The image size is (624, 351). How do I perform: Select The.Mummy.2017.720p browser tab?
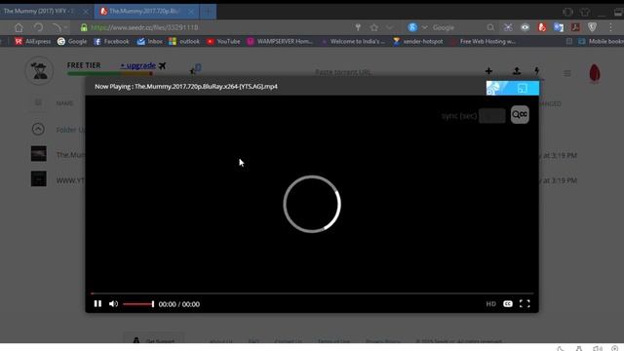[x=144, y=11]
